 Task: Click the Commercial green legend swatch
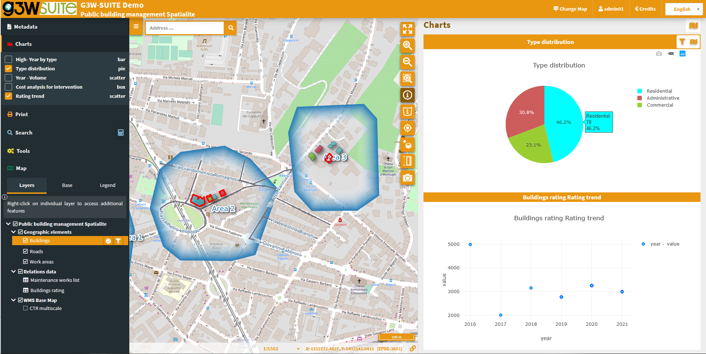(640, 105)
